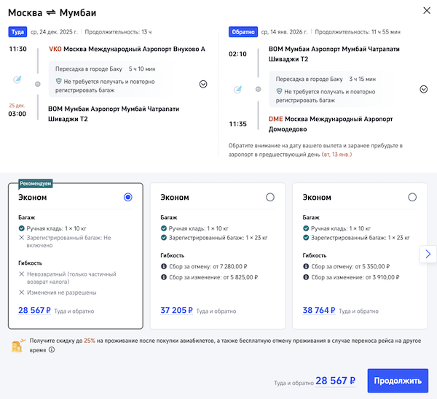This screenshot has width=437, height=399.
Task: Click the cancellation fee info icon for 7 280,00 ₽
Action: 162,267
